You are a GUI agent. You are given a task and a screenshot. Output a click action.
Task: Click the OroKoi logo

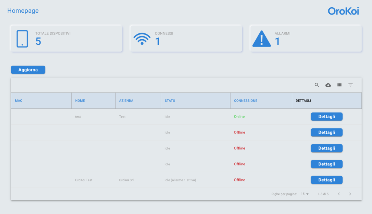pos(343,11)
